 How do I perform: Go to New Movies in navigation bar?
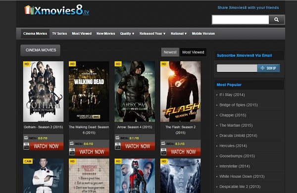tap(106, 34)
